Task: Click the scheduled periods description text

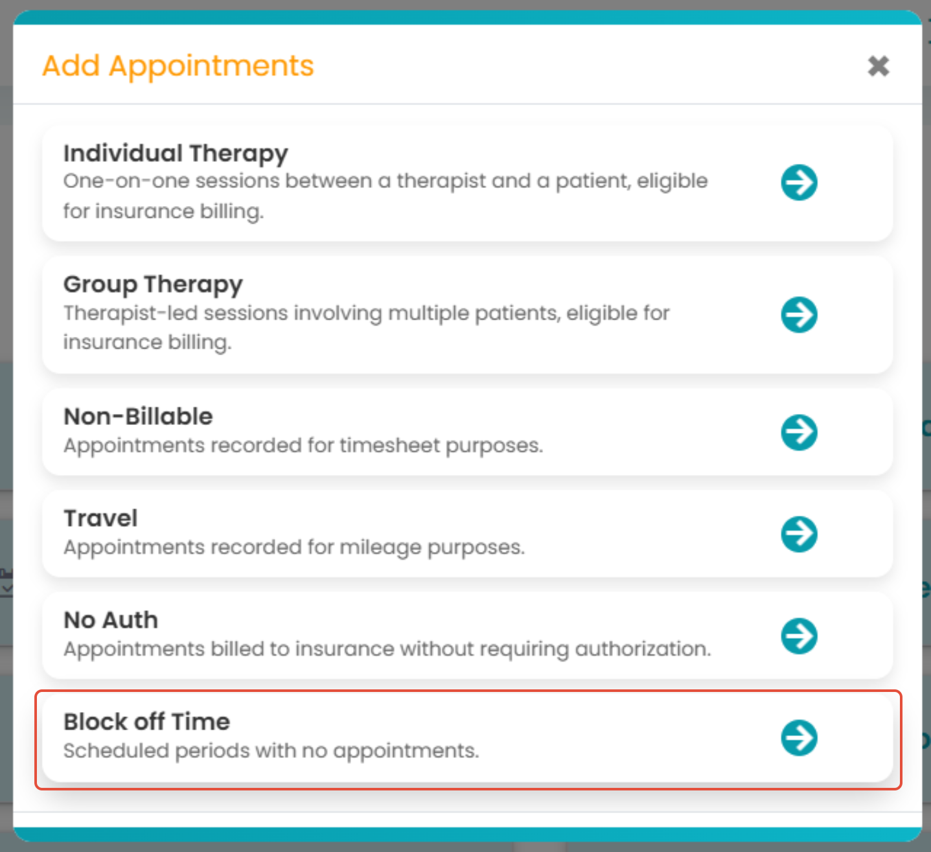Action: [271, 751]
